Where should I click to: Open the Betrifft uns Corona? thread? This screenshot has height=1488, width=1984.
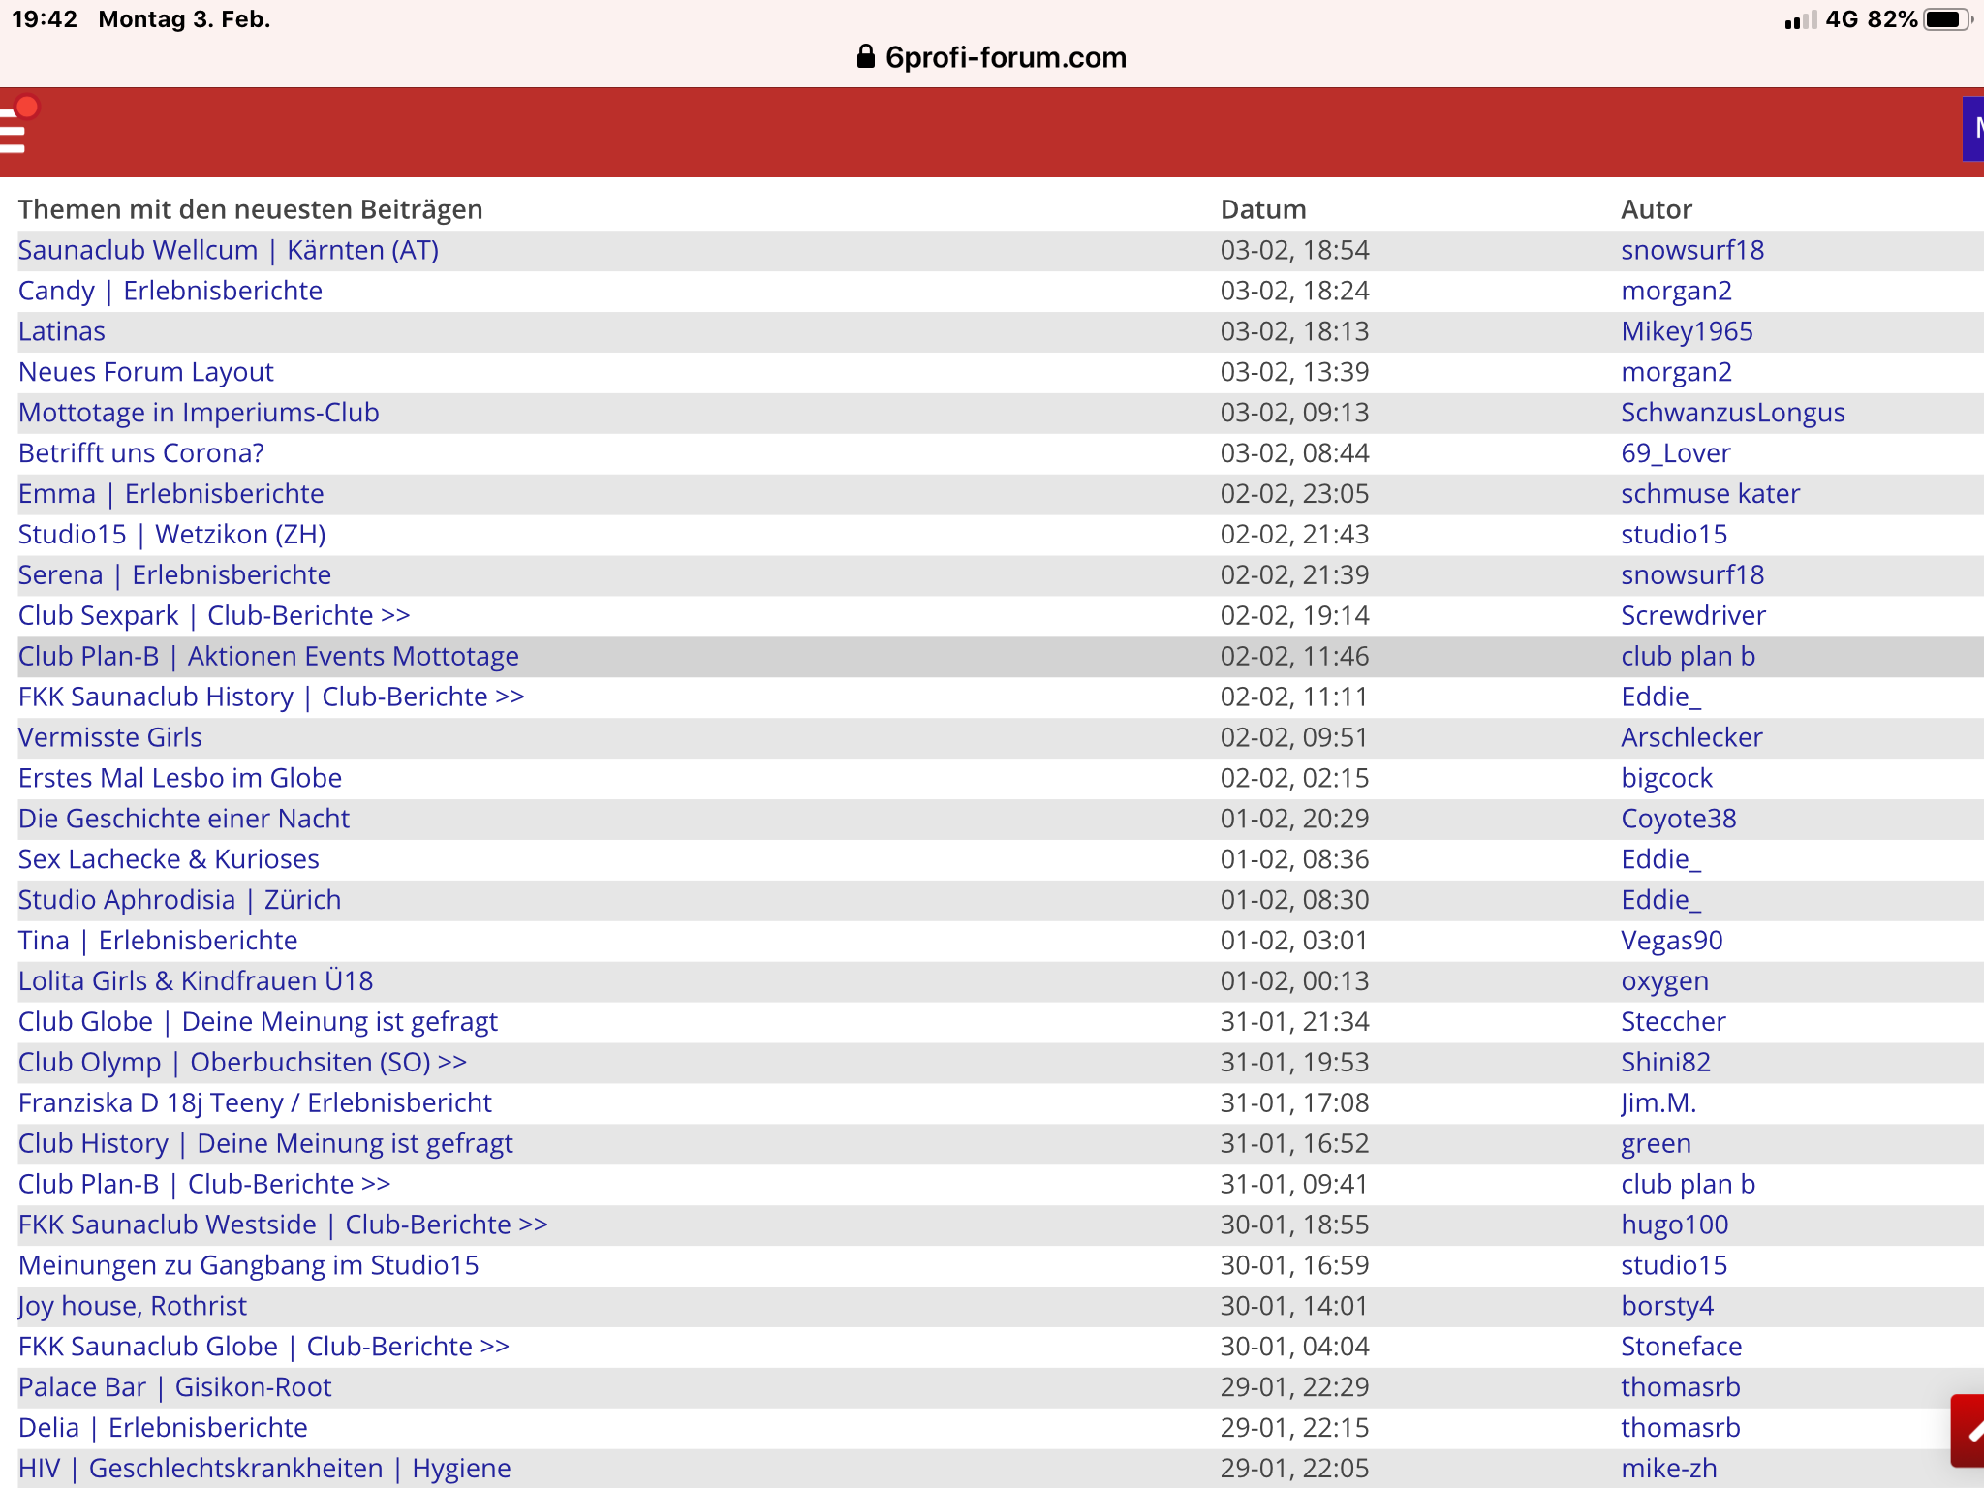(x=141, y=453)
